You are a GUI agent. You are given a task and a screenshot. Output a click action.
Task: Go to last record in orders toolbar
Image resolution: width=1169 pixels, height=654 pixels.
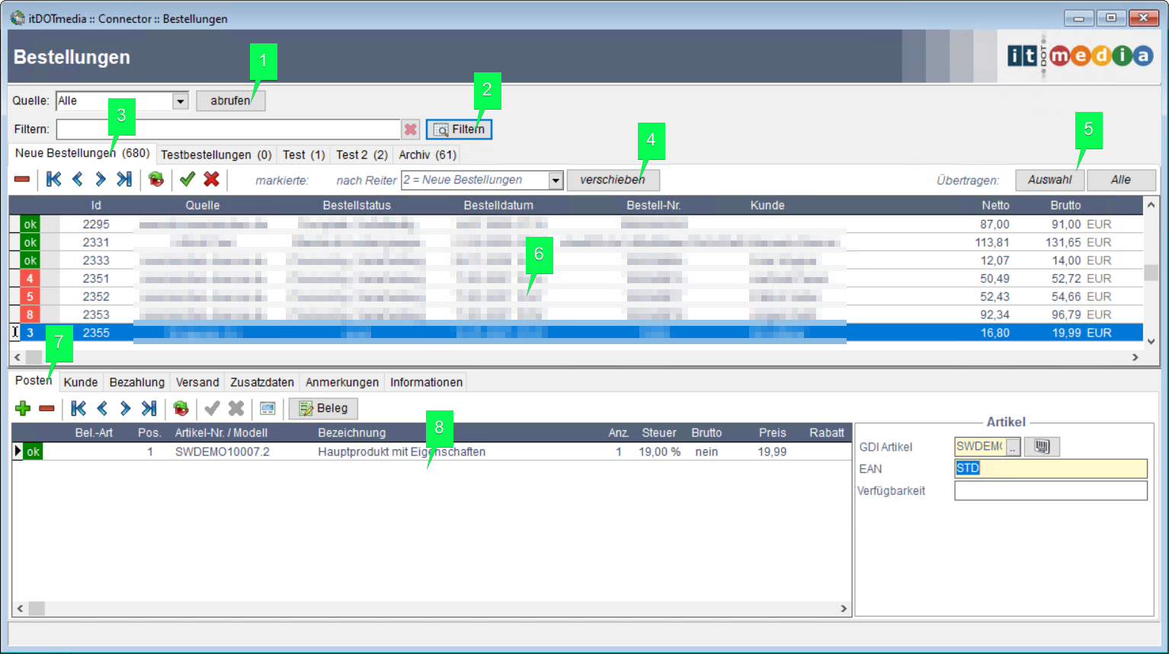click(124, 180)
